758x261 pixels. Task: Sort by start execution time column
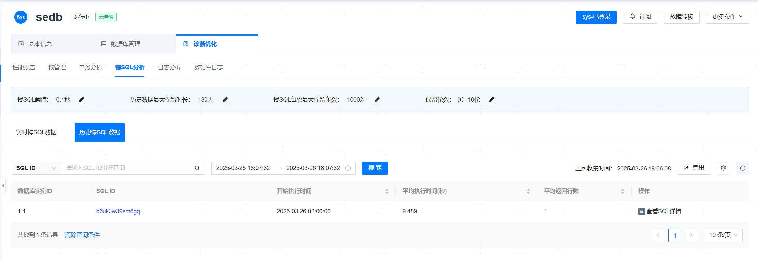click(x=387, y=191)
